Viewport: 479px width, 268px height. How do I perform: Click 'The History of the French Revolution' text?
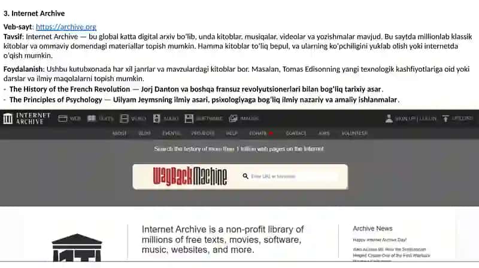[69, 89]
